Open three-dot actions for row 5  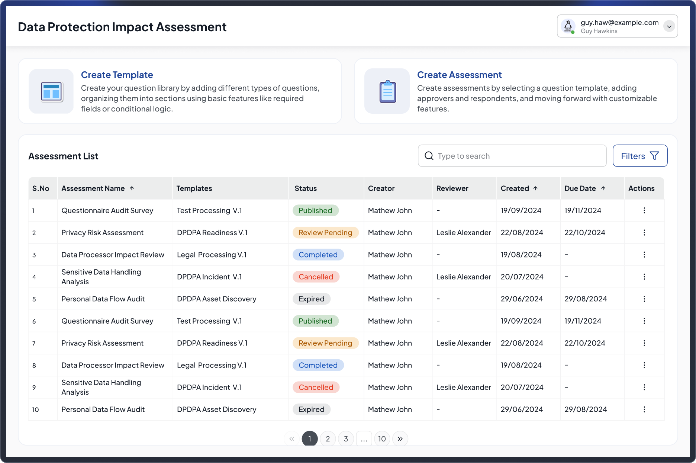644,299
